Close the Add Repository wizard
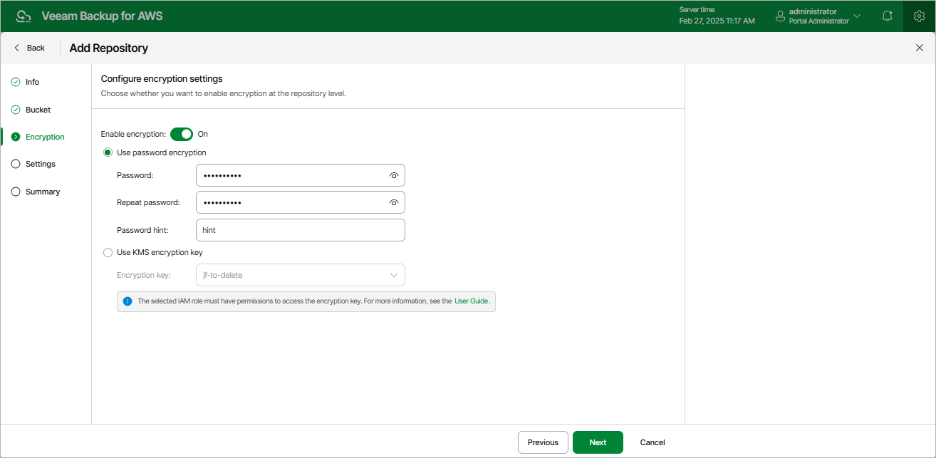 [919, 48]
